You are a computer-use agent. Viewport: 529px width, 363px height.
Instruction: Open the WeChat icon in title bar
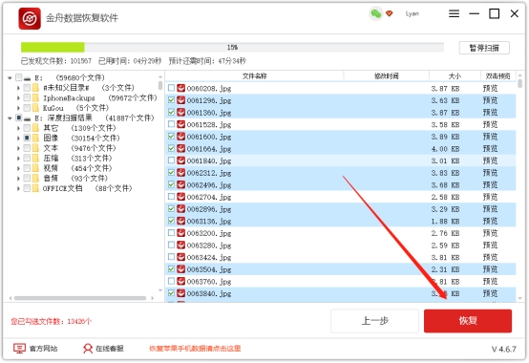pyautogui.click(x=376, y=13)
